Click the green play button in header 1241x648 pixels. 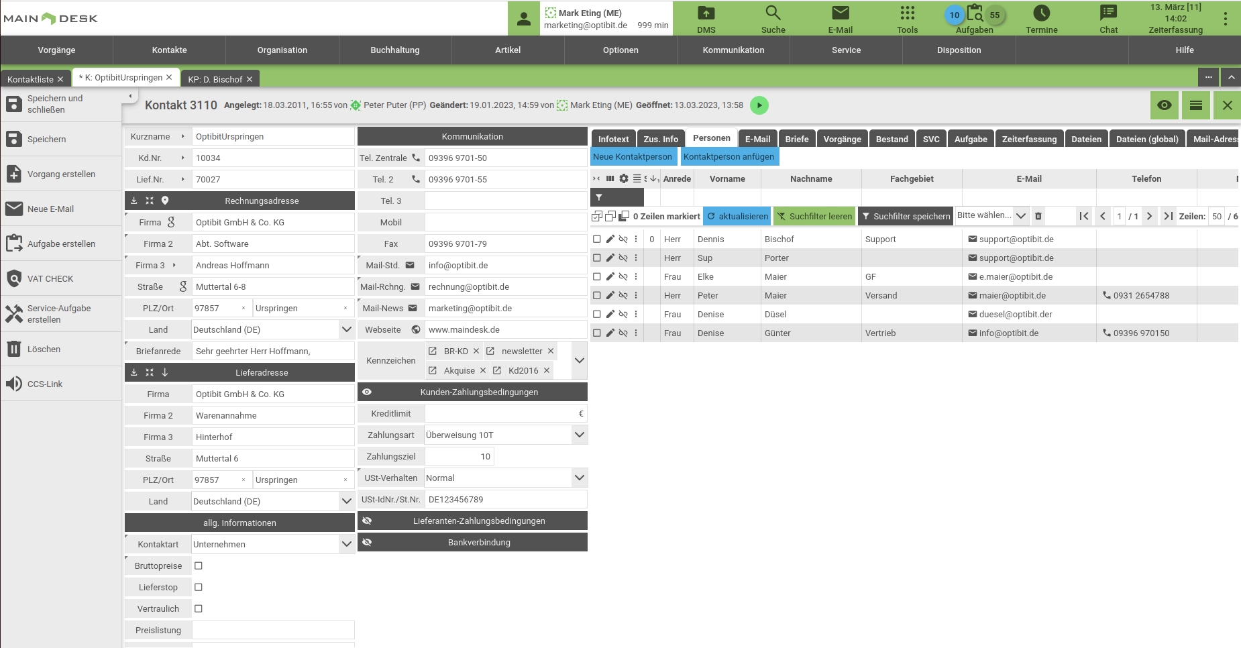[x=759, y=105]
